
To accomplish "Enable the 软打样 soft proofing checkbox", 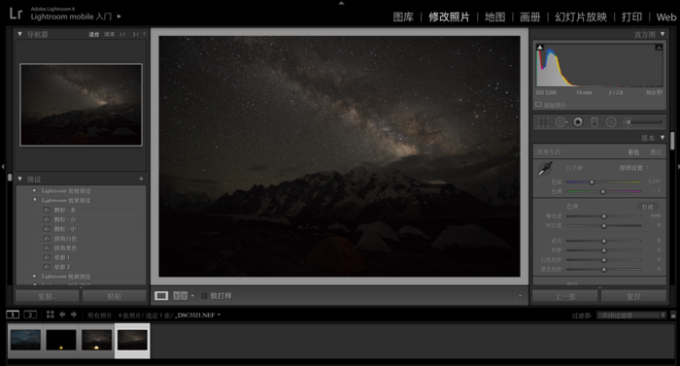I will 204,296.
